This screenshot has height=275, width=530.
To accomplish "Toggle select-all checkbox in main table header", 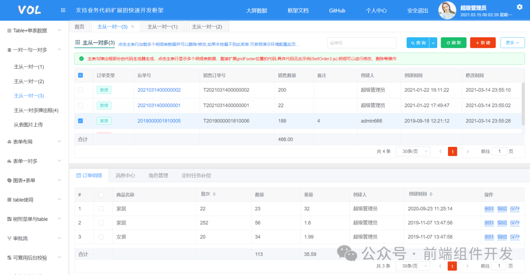I will pos(80,76).
